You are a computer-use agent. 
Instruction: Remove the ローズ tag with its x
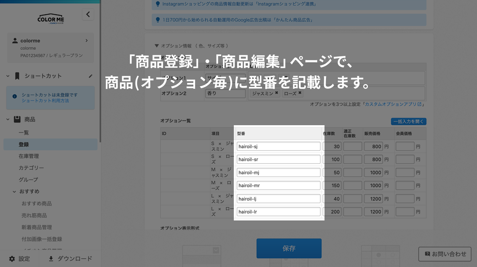tap(300, 93)
